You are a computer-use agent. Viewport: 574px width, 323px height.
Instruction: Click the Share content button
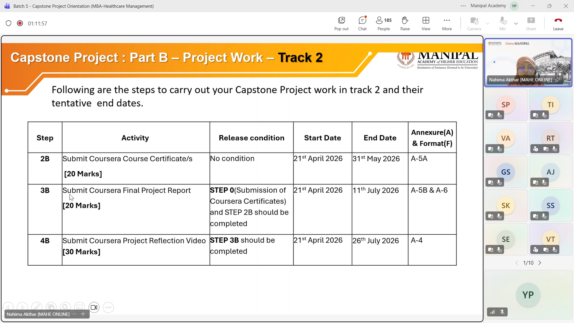click(x=531, y=23)
